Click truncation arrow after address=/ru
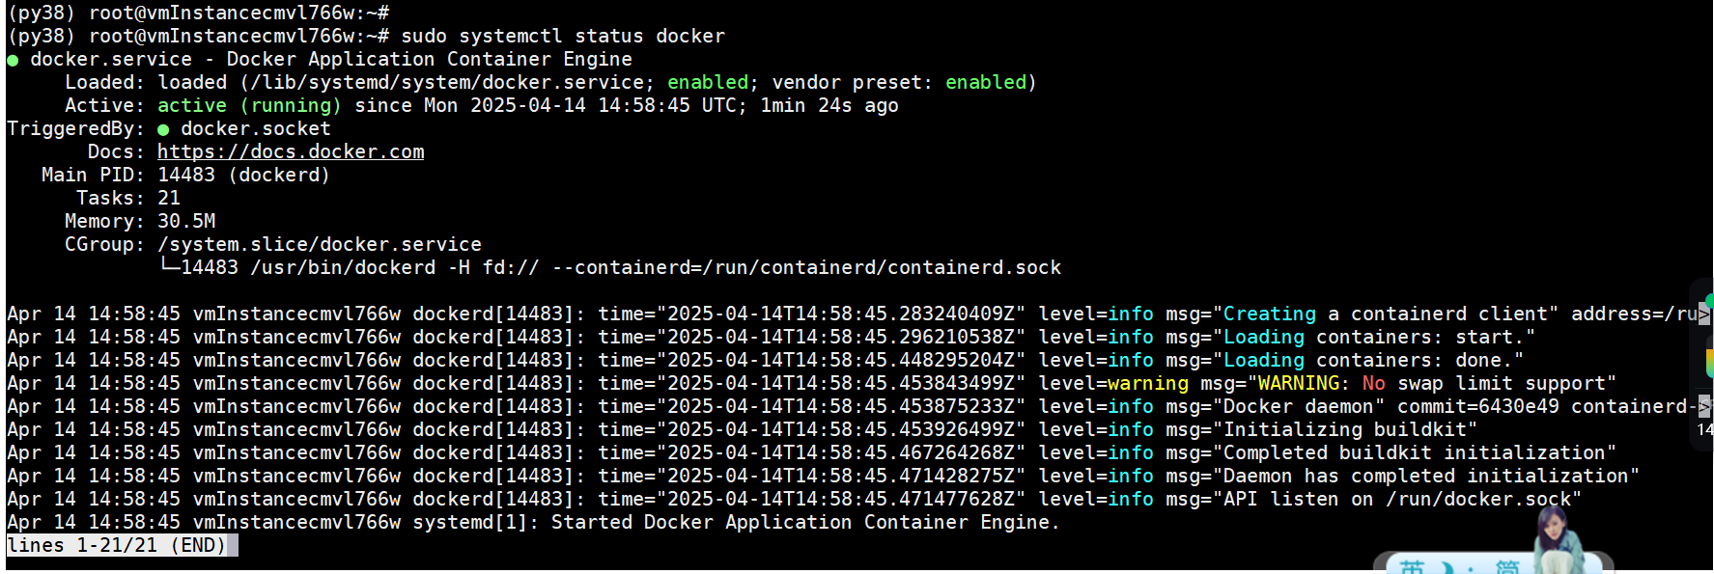This screenshot has height=574, width=1714. click(1704, 314)
